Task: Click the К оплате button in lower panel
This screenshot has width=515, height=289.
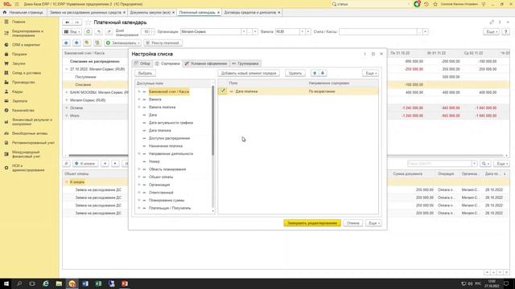Action: (x=85, y=164)
